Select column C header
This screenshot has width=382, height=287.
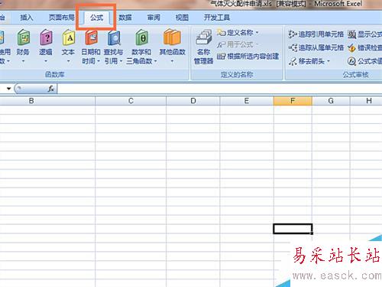coord(131,101)
